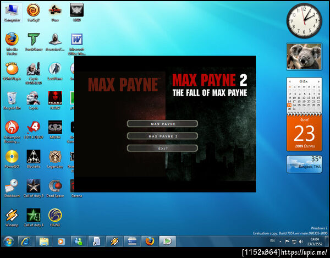Image resolution: width=330 pixels, height=258 pixels.
Task: Launch Max Payne from the launcher
Action: pos(162,124)
